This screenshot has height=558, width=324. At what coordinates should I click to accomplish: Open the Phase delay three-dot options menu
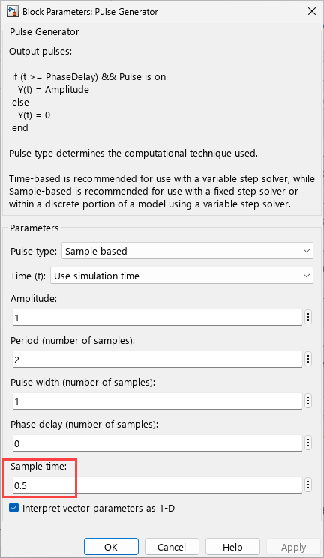(x=308, y=443)
